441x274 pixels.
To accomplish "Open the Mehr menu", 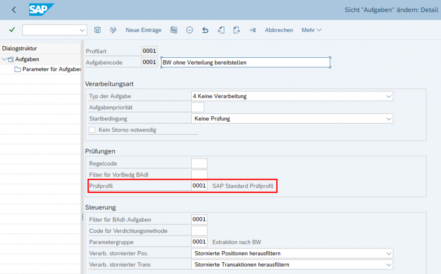I will 311,30.
